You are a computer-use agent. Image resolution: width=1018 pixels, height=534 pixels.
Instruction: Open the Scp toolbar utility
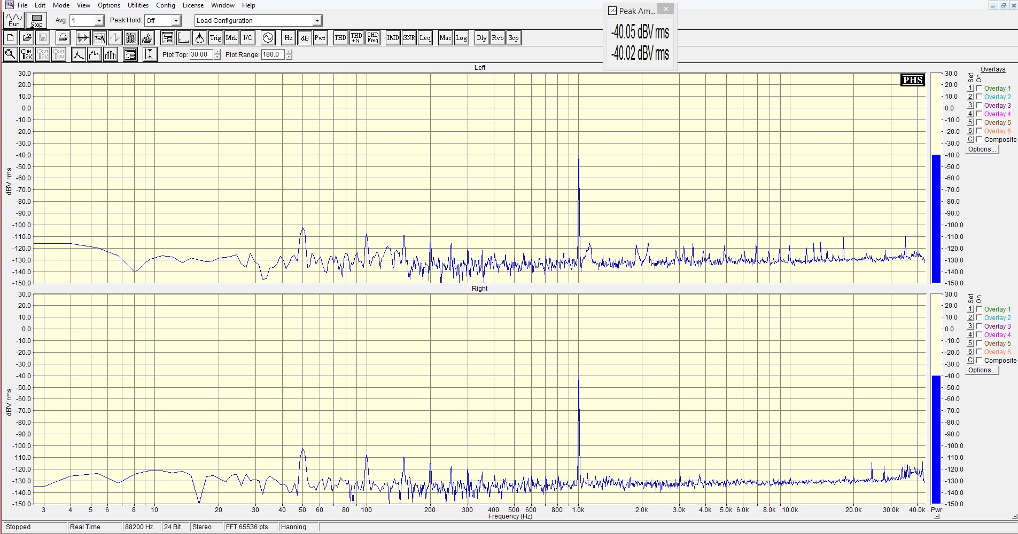[x=514, y=38]
